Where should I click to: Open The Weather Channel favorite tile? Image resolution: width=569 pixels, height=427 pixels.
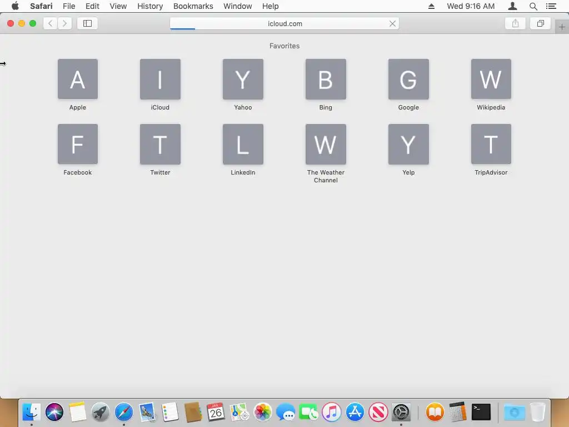(326, 144)
